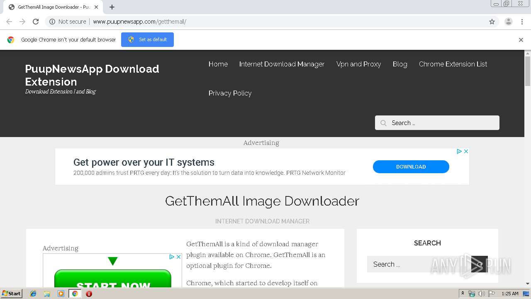Click AdChoices icon on PRTG banner
This screenshot has width=531, height=299.
click(x=459, y=152)
